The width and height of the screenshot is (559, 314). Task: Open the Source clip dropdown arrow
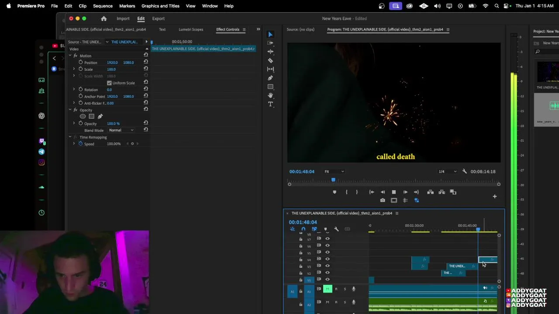[107, 42]
